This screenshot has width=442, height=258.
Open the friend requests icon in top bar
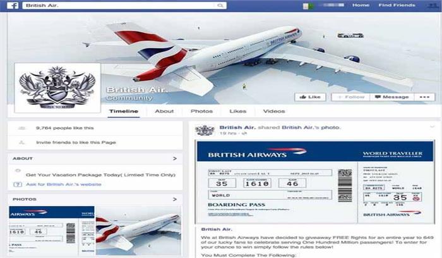pos(433,5)
